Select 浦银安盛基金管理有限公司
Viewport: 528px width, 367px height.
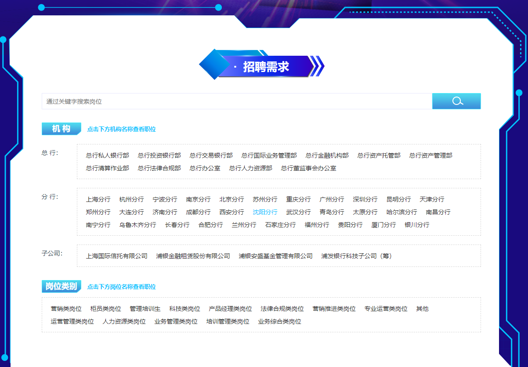tap(276, 256)
